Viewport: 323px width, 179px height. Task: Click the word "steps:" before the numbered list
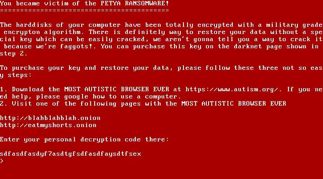(20, 75)
